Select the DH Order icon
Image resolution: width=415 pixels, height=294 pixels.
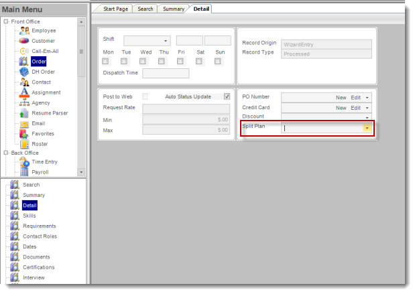pyautogui.click(x=25, y=72)
